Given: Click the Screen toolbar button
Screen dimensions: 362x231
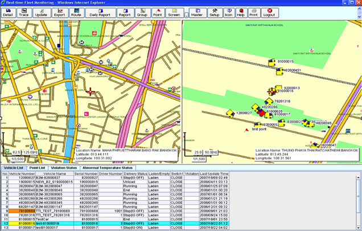Looking at the screenshot, I should point(174,13).
